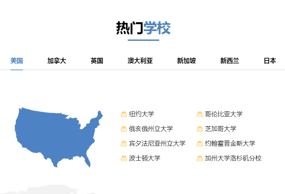Click the school icon beside 纽约大学

pos(123,114)
